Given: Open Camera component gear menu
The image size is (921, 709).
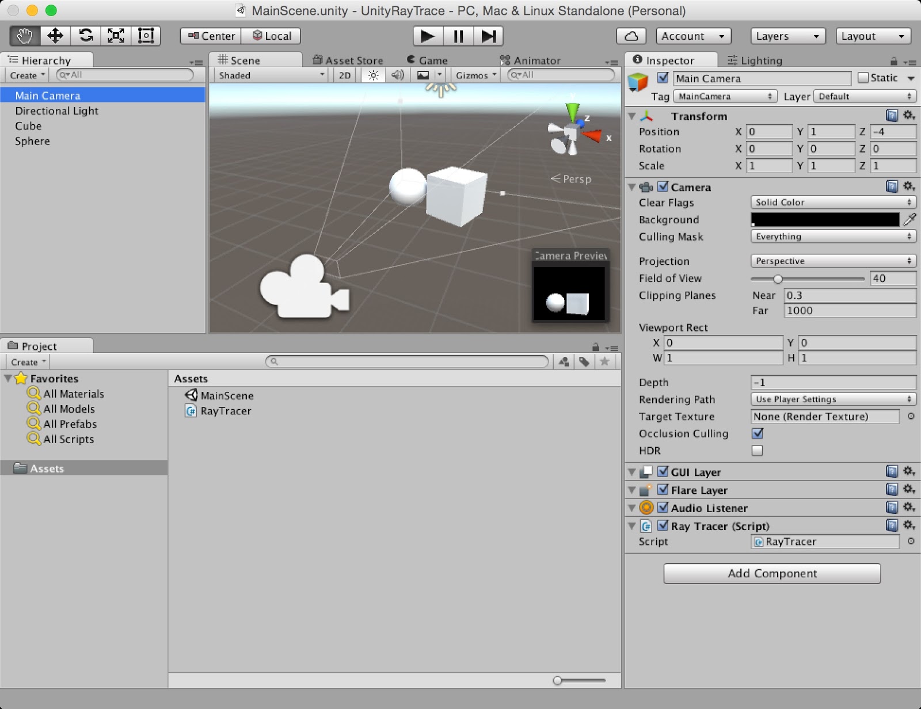Looking at the screenshot, I should point(909,186).
